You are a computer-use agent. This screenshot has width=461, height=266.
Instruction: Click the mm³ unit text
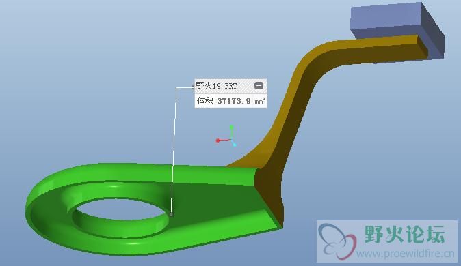(x=260, y=101)
